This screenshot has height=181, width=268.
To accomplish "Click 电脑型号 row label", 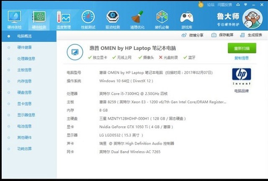I will click(74, 73).
